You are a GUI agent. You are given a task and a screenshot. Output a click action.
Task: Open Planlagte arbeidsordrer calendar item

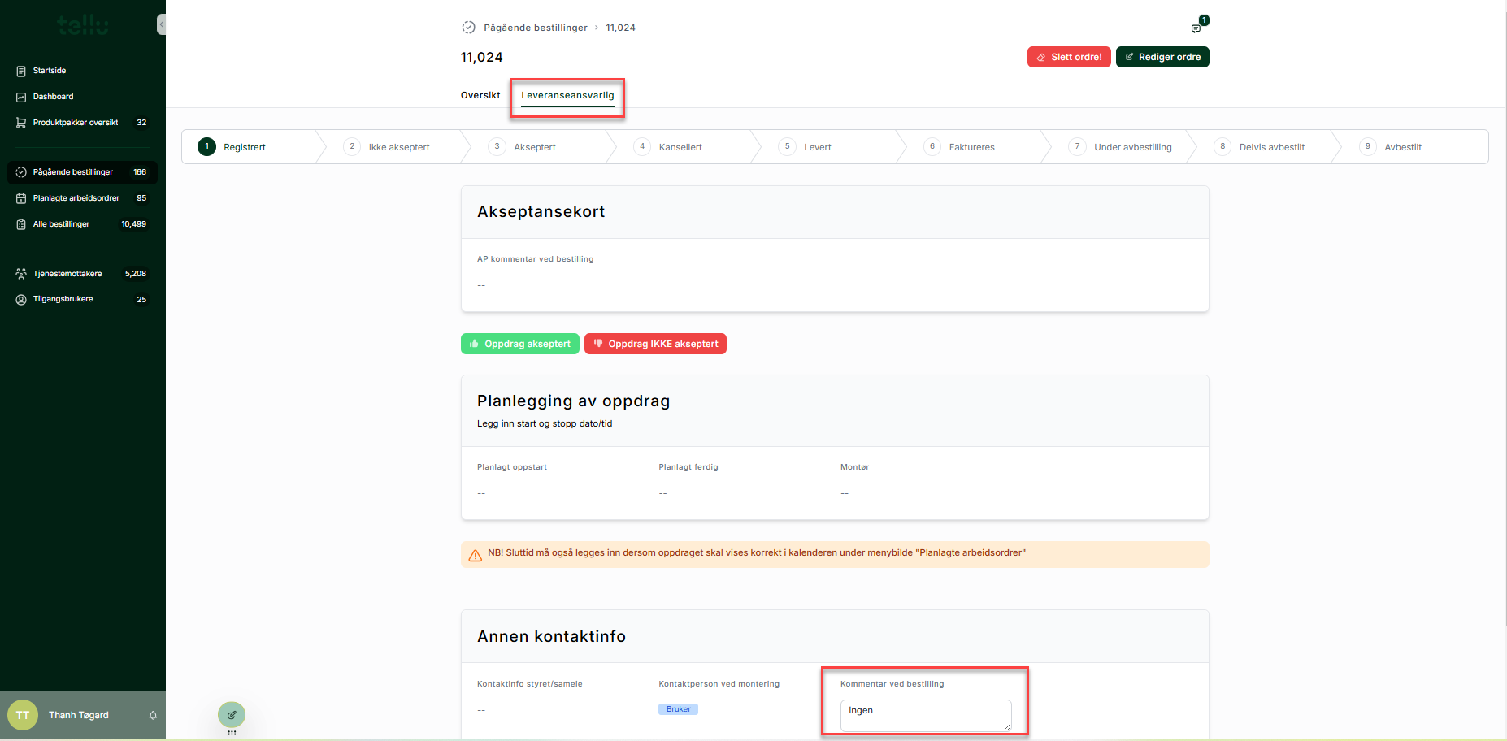pyautogui.click(x=76, y=198)
